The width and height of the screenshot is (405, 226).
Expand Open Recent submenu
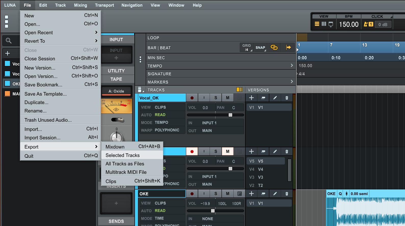tap(96, 32)
